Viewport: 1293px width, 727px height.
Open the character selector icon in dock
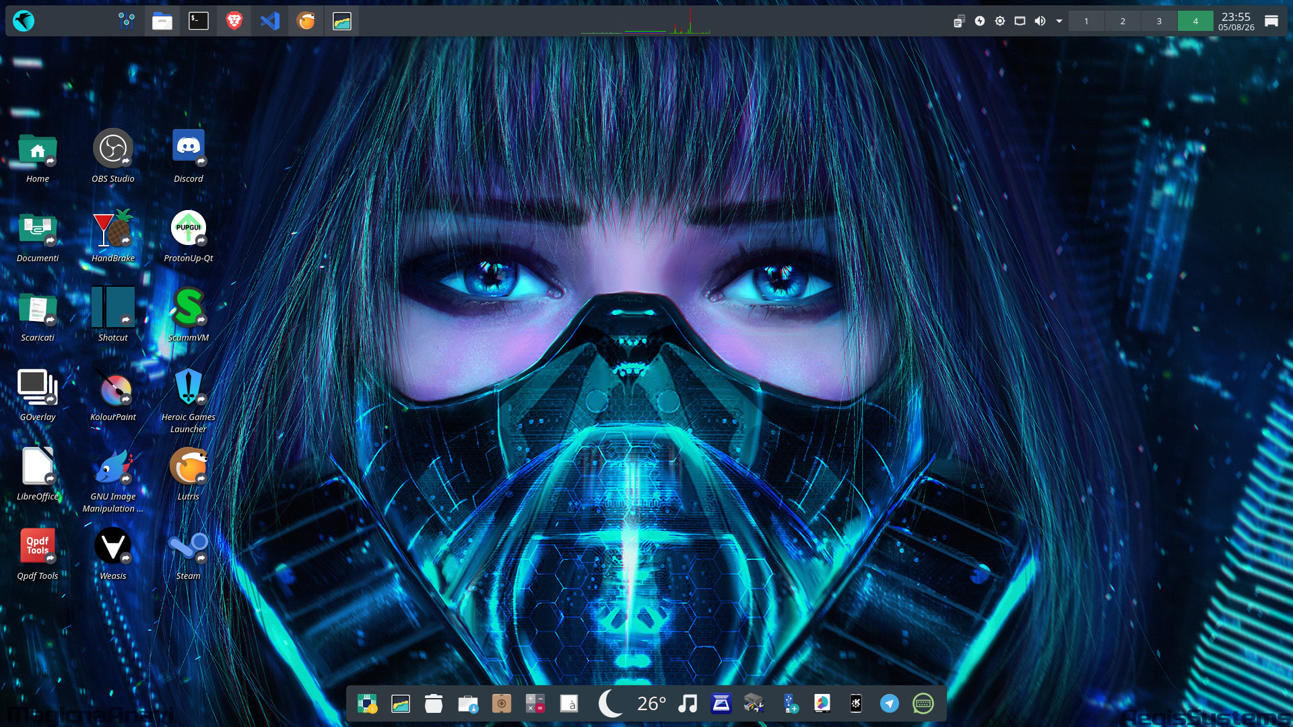[569, 703]
